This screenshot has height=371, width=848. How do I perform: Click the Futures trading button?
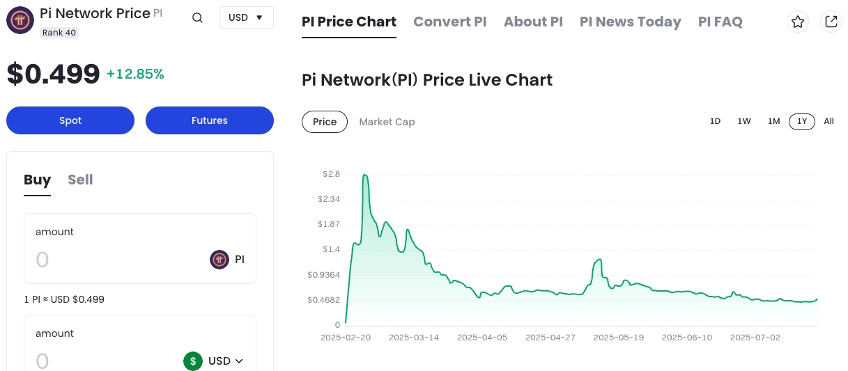[x=210, y=120]
